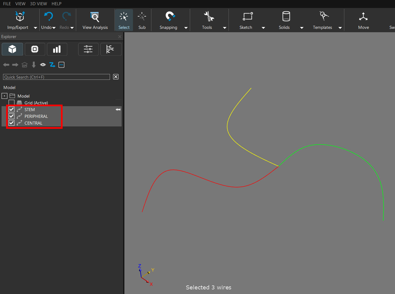Toggle the PERIPHERAL wire visibility checkbox
This screenshot has width=395, height=294.
click(x=11, y=116)
